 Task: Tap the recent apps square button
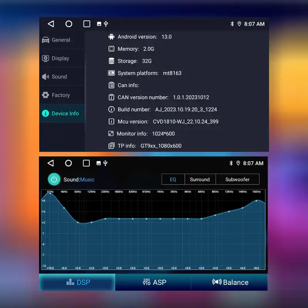[x=86, y=23]
